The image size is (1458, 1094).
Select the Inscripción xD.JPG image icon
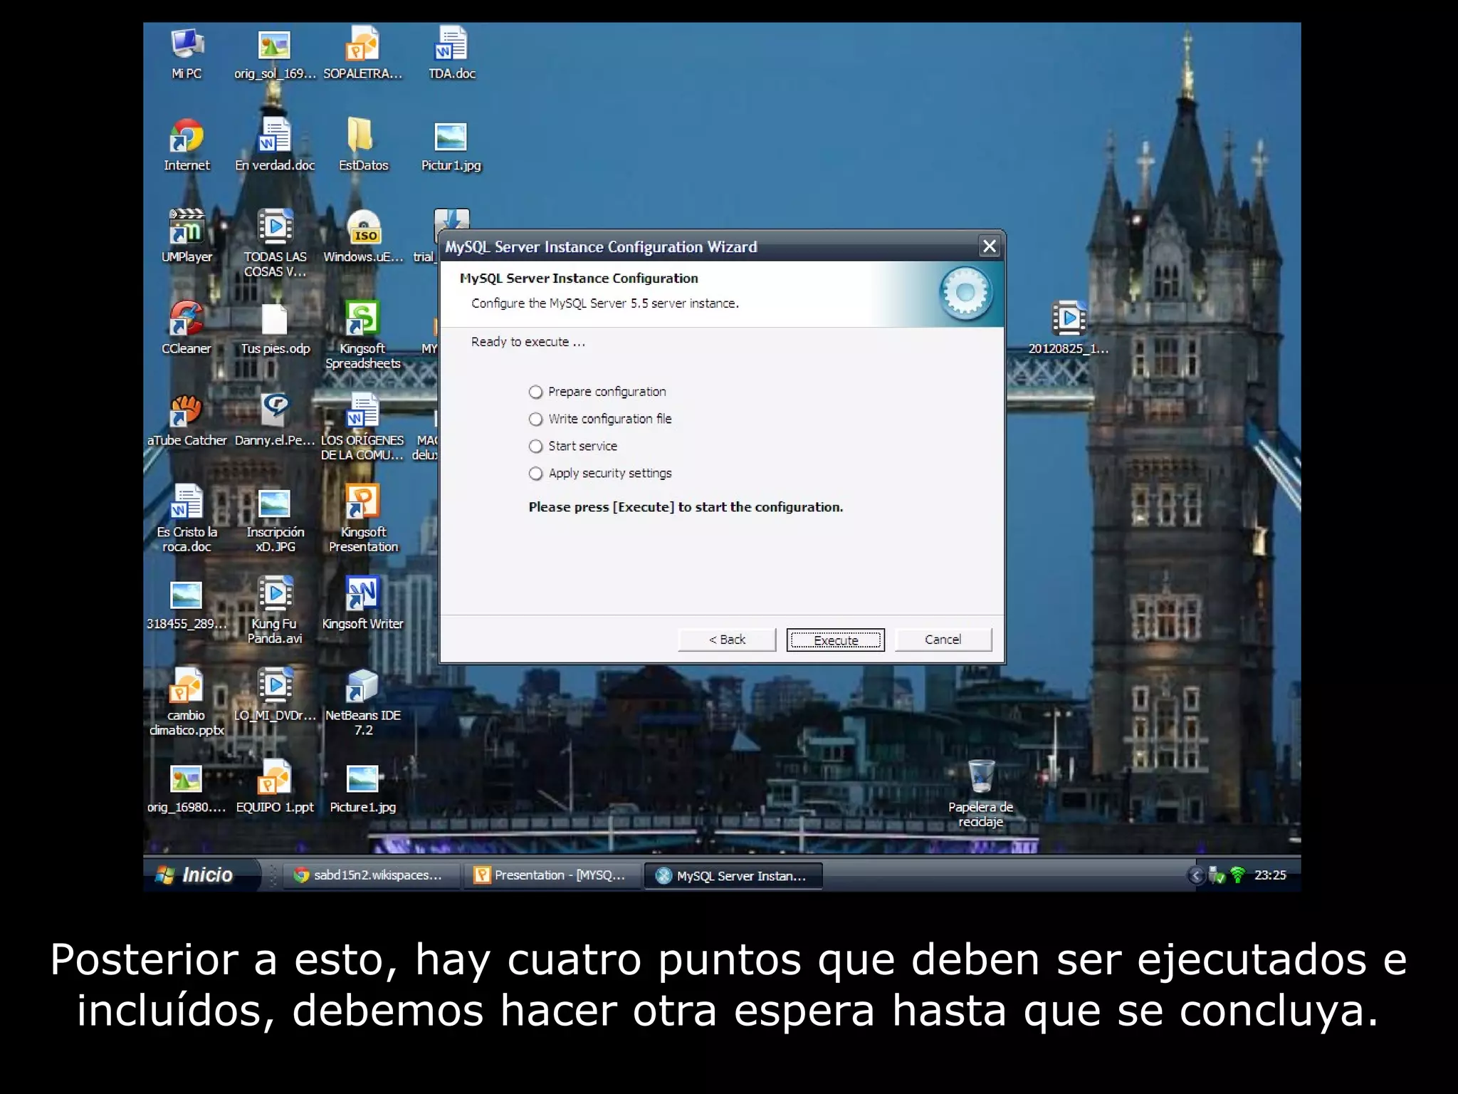274,504
